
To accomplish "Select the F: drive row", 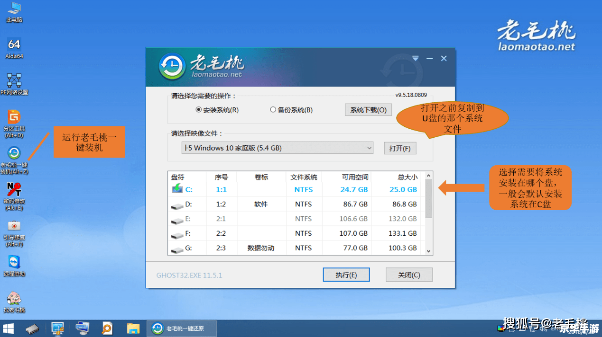I will coord(296,233).
